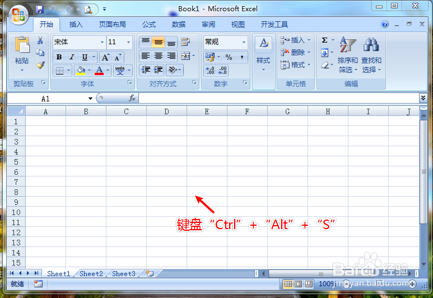Open Excel Help question mark
The width and height of the screenshot is (433, 298).
385,24
